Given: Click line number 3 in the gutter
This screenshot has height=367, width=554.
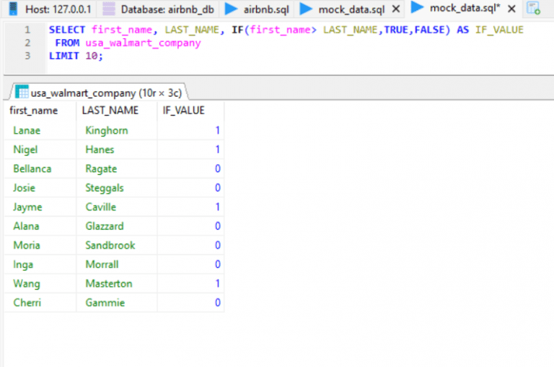Looking at the screenshot, I should click(x=27, y=56).
